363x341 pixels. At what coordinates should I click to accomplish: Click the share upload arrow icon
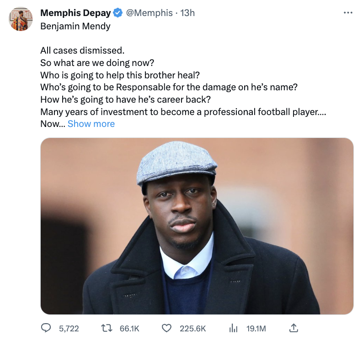[x=294, y=328]
